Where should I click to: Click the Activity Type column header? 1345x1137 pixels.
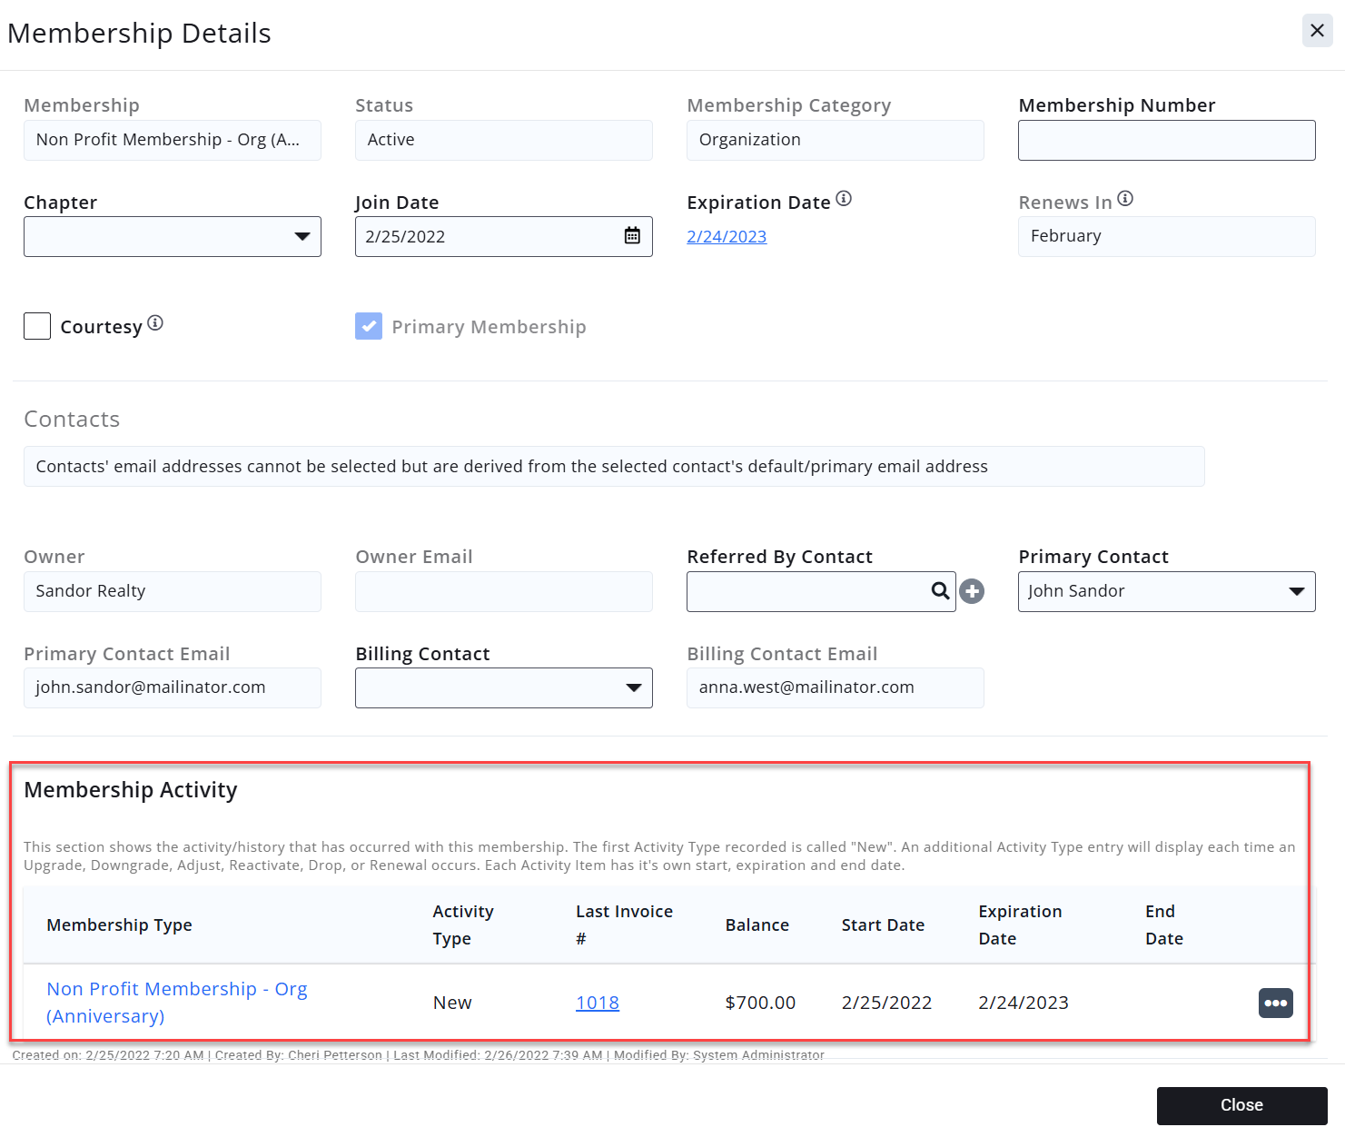coord(463,924)
